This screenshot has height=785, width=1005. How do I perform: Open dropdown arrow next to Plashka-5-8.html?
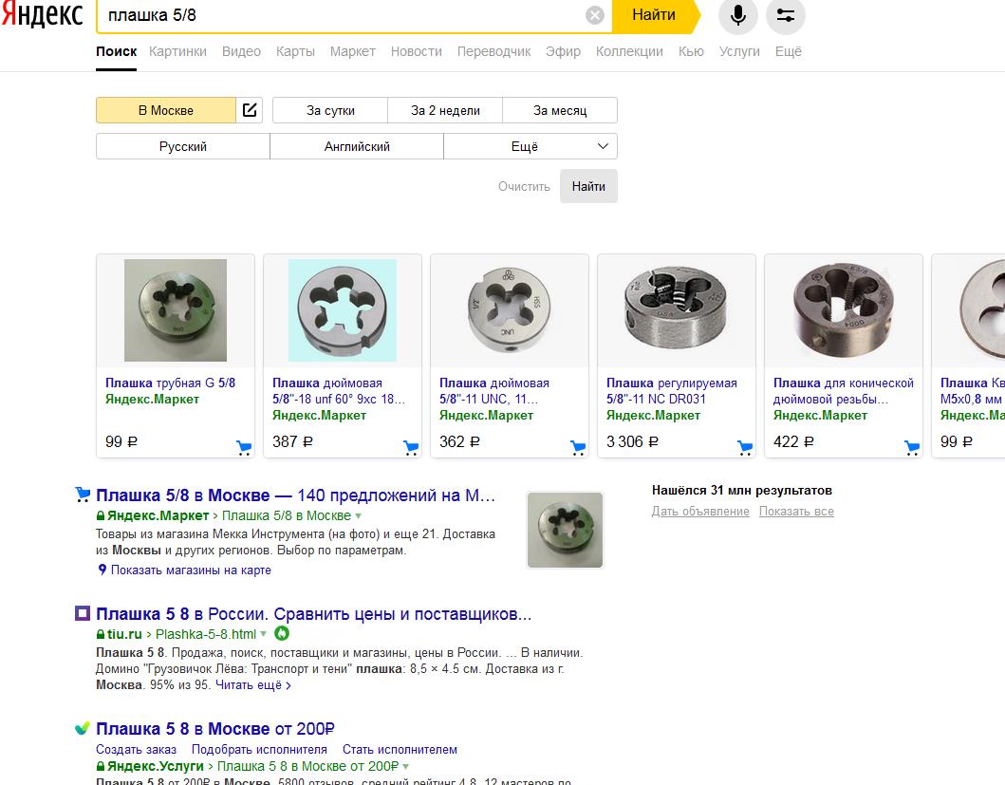point(263,634)
